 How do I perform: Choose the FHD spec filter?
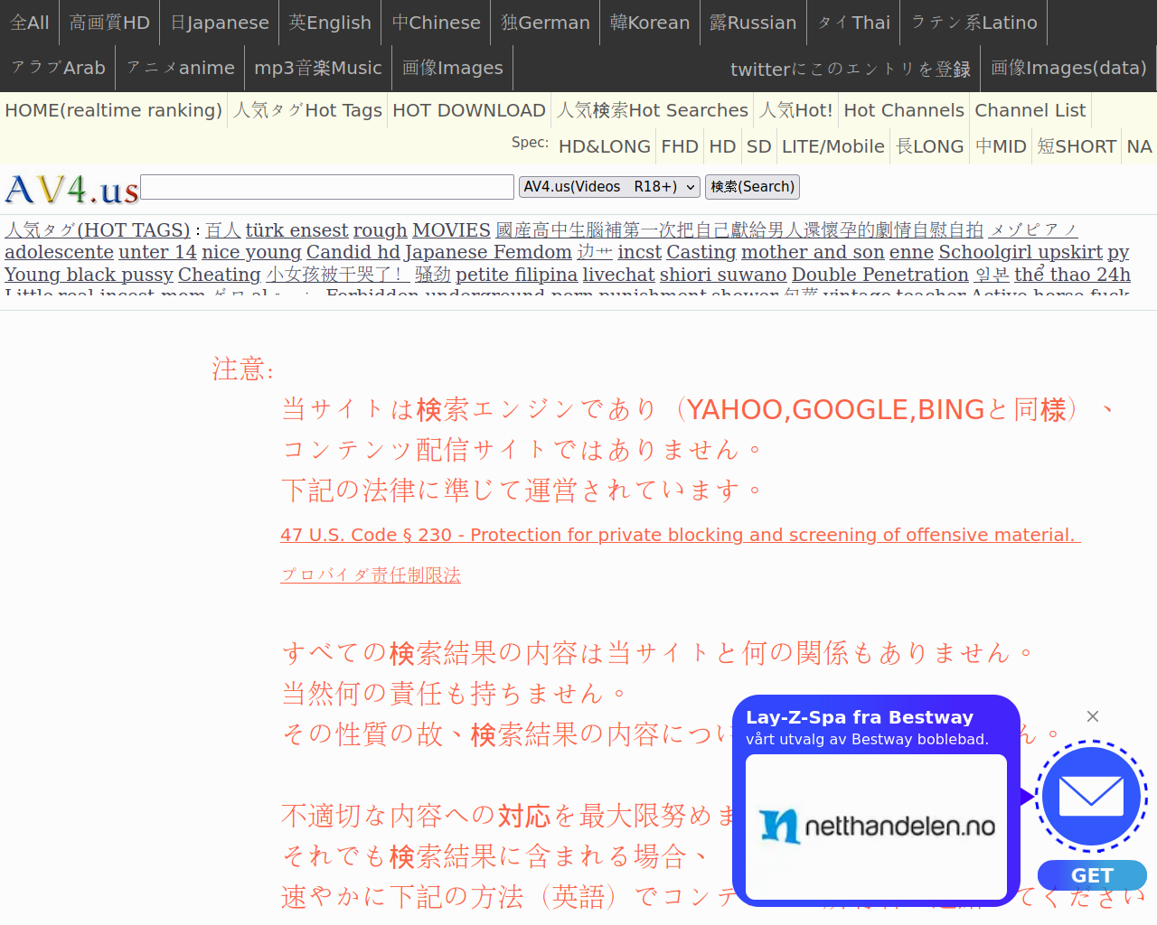pyautogui.click(x=679, y=146)
